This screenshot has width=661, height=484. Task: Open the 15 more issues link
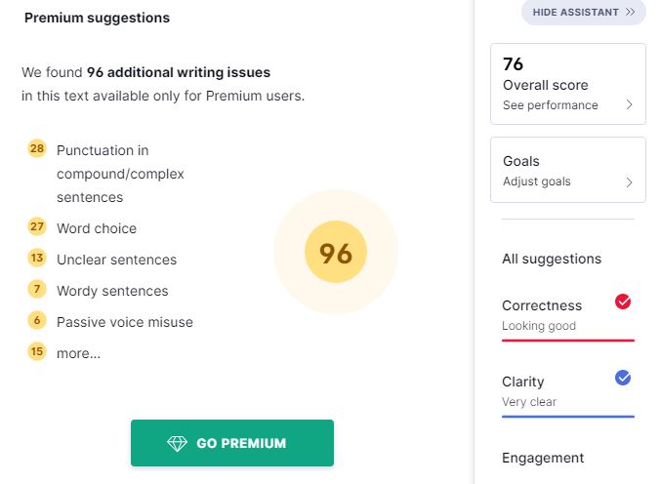click(x=78, y=353)
